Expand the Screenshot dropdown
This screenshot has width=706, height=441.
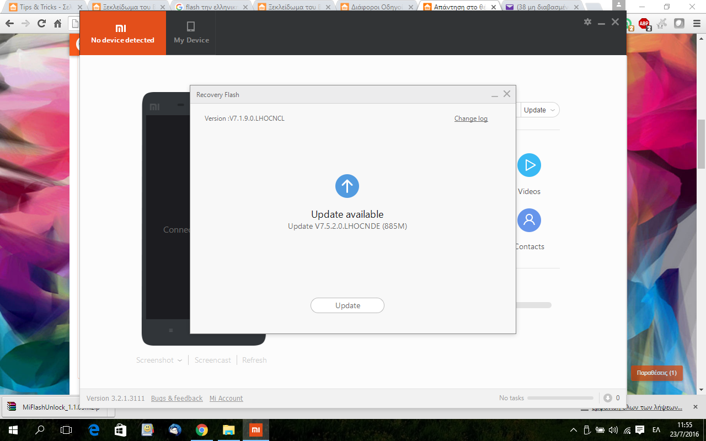159,360
